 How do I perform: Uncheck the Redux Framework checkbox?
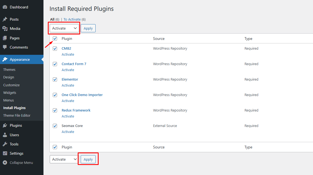tap(55, 110)
